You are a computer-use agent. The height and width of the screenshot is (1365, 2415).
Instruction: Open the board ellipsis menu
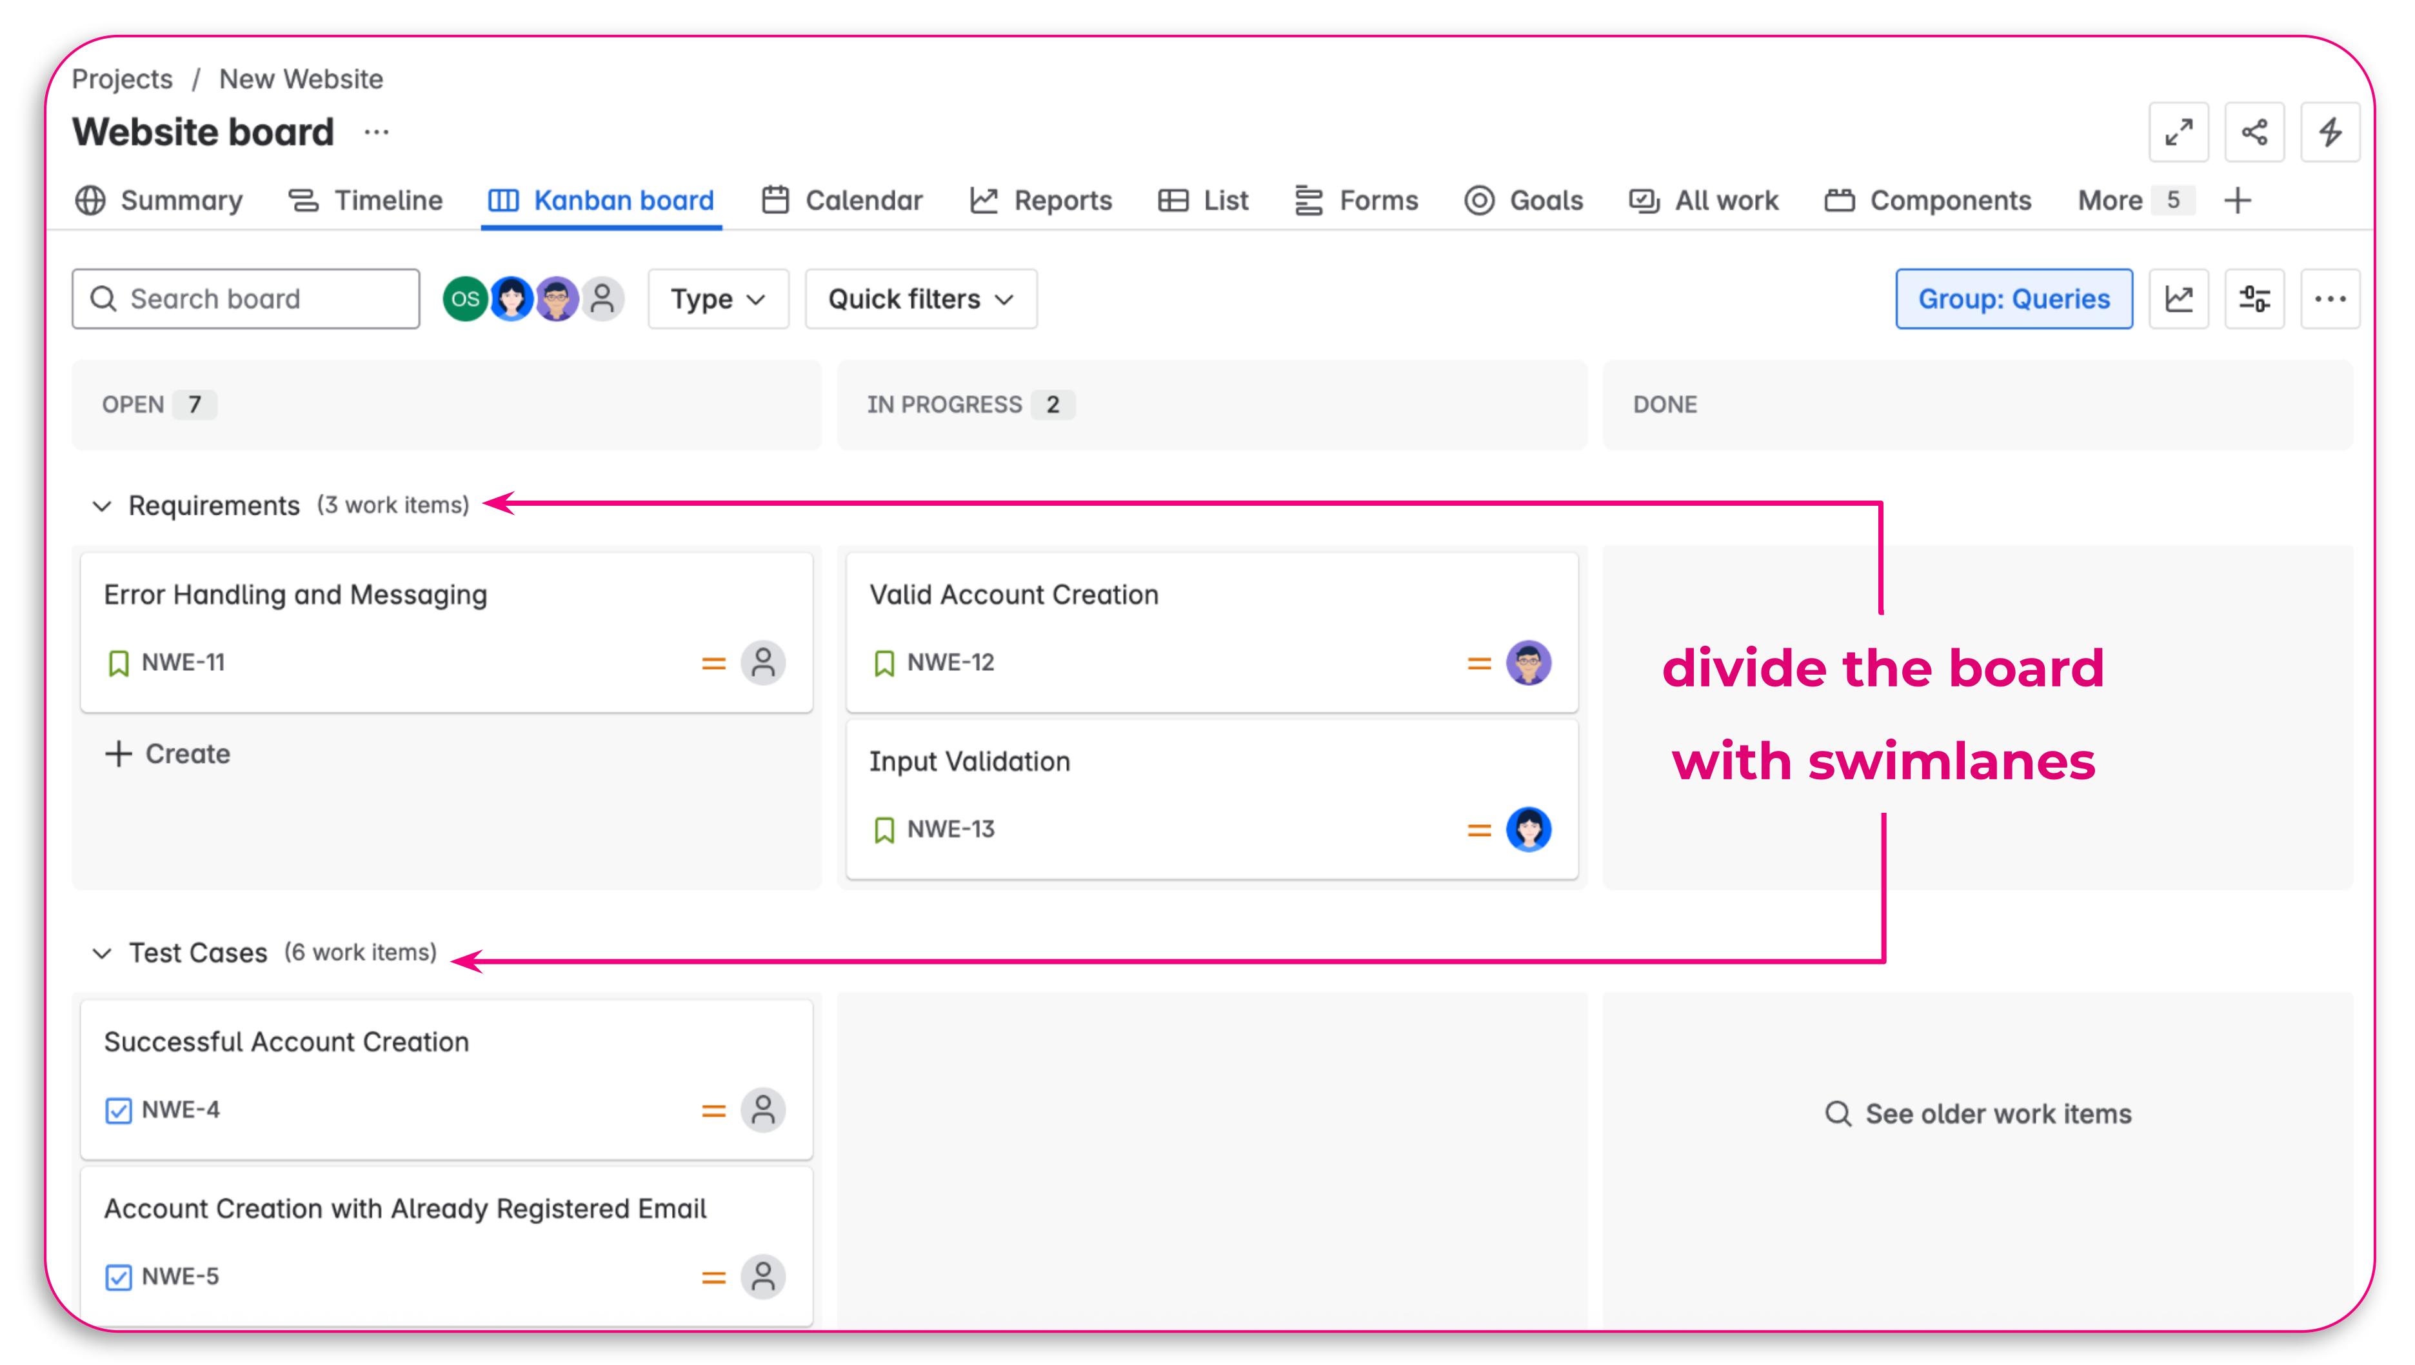pos(2332,298)
